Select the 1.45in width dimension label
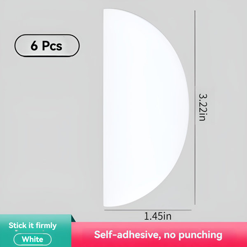247x247 pixels. (x=158, y=216)
